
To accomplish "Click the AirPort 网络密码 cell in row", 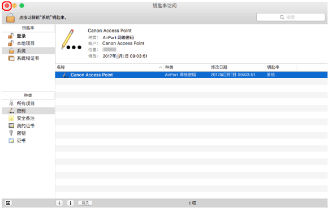I will pos(180,75).
